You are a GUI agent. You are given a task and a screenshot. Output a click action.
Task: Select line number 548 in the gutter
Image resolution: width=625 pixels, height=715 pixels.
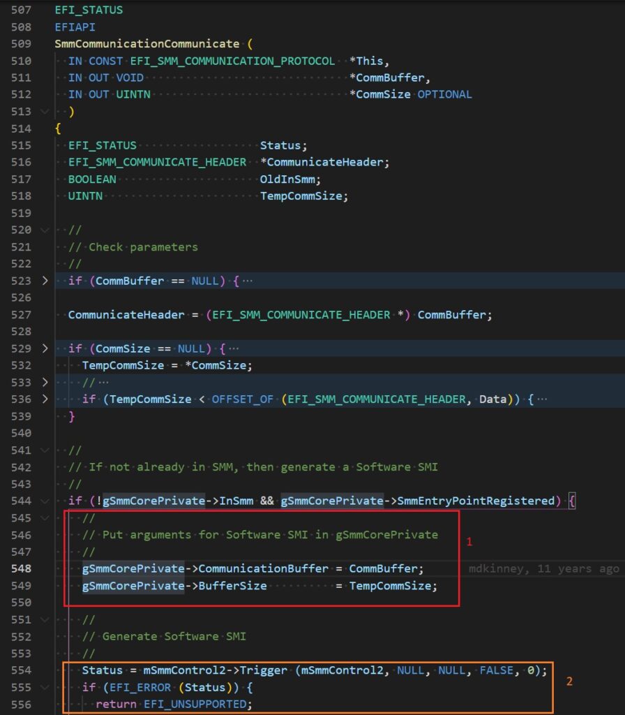point(22,568)
